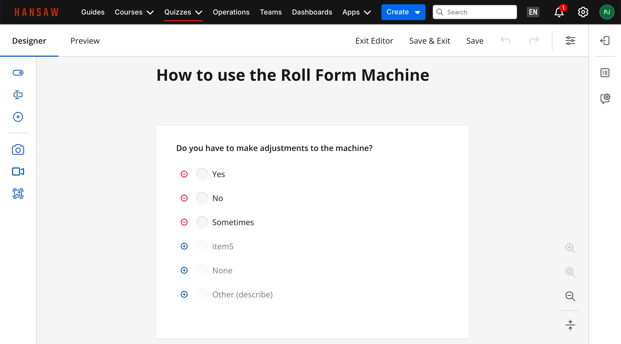Select the No radio button

coord(202,198)
